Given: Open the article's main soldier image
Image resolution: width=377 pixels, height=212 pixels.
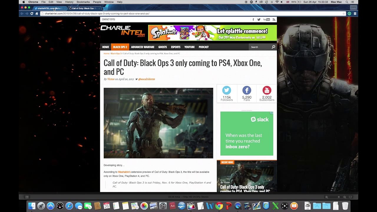Looking at the screenshot, I should (158, 123).
